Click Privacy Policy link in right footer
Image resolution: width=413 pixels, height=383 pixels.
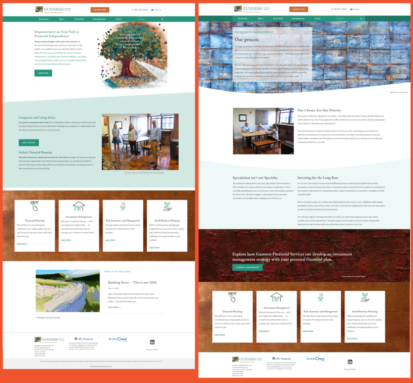pos(350,369)
